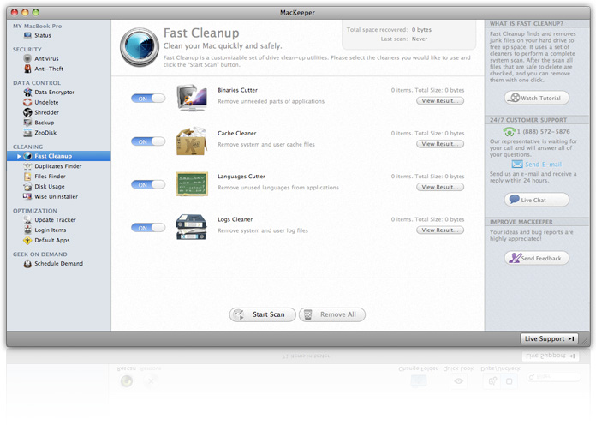Click the Duplicates Finder icon

click(x=27, y=166)
